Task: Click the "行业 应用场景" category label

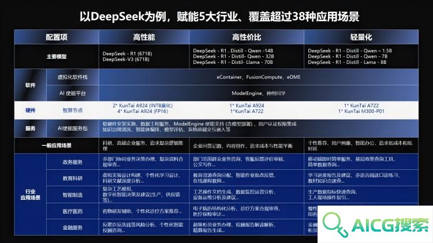Action: (31, 195)
